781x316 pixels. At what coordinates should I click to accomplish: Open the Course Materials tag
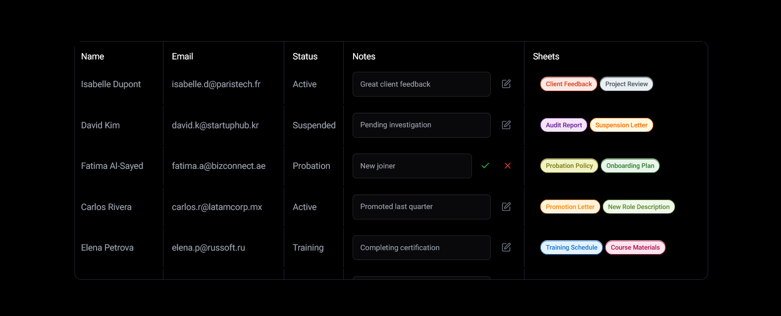[x=635, y=248]
